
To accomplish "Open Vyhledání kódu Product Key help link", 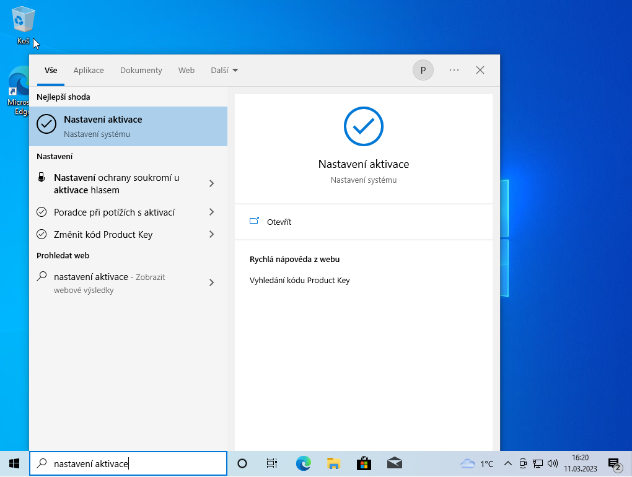I will click(300, 280).
